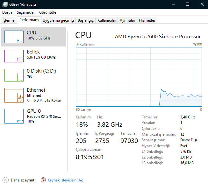The image size is (208, 184).
Task: Open the Seçenekler menu
Action: 26,12
